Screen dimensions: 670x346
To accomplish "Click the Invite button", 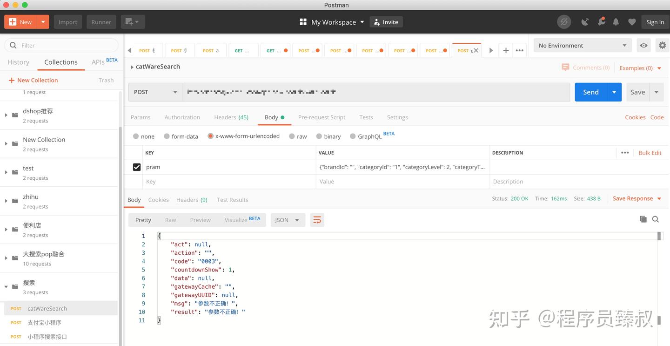I will click(x=386, y=22).
